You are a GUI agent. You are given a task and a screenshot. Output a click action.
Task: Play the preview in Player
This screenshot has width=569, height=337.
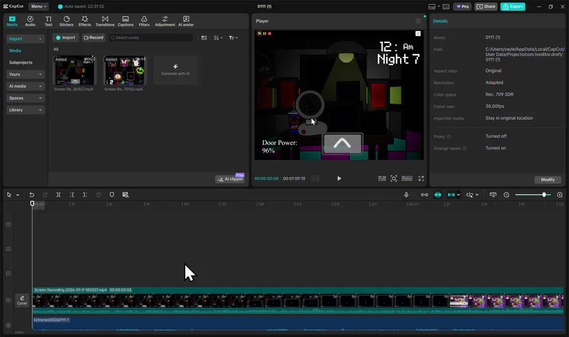click(x=339, y=178)
